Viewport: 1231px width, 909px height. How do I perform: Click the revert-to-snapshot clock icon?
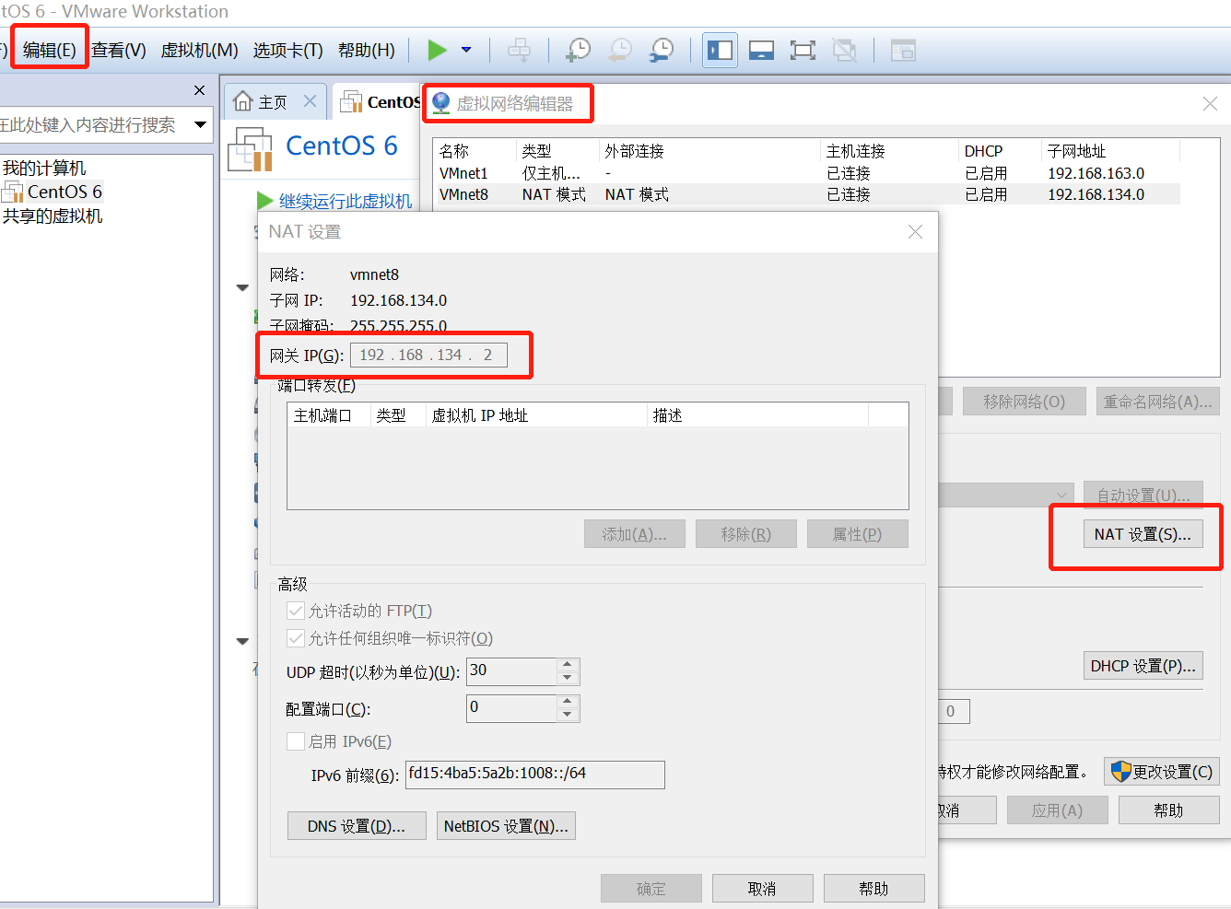pos(620,50)
